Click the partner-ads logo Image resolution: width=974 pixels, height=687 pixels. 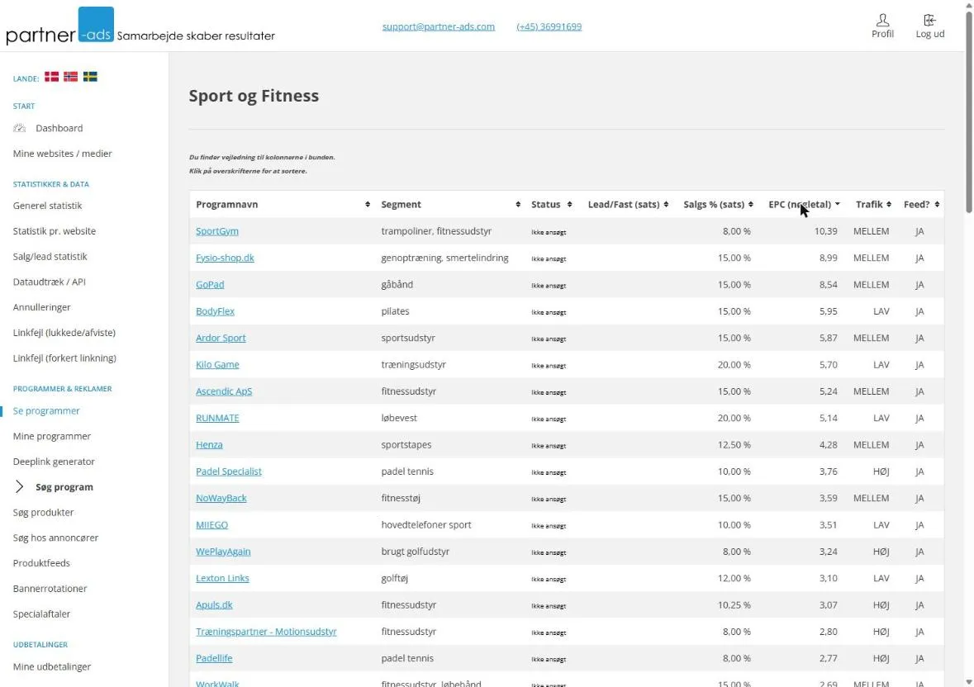click(x=60, y=26)
